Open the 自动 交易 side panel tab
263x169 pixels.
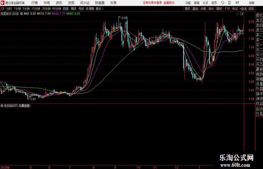point(259,112)
